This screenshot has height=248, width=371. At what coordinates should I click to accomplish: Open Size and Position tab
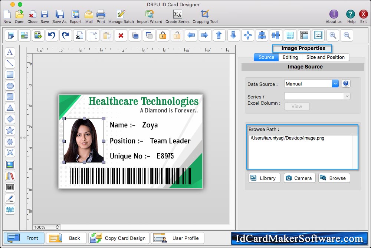(325, 57)
